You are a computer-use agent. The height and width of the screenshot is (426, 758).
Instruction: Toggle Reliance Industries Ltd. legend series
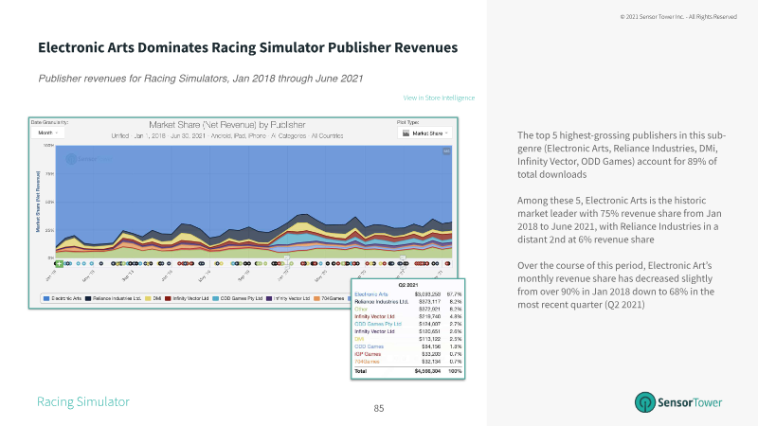point(113,298)
